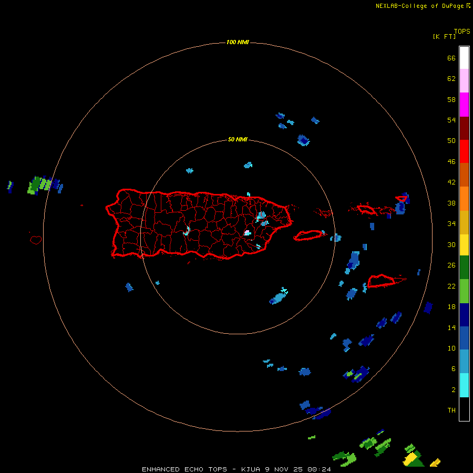Click the light pink echo over Puerto Rico
This screenshot has width=473, height=473.
point(247,232)
